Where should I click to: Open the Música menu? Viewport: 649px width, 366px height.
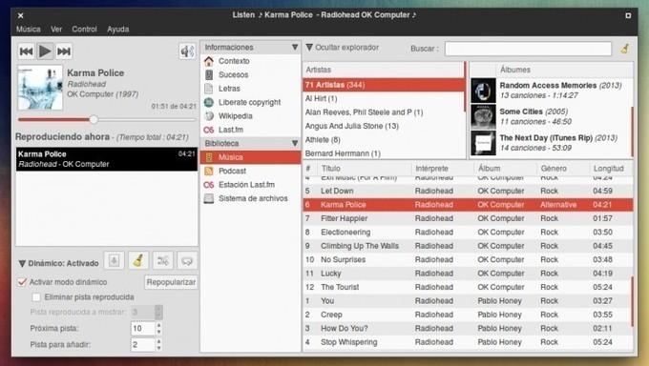coord(28,30)
